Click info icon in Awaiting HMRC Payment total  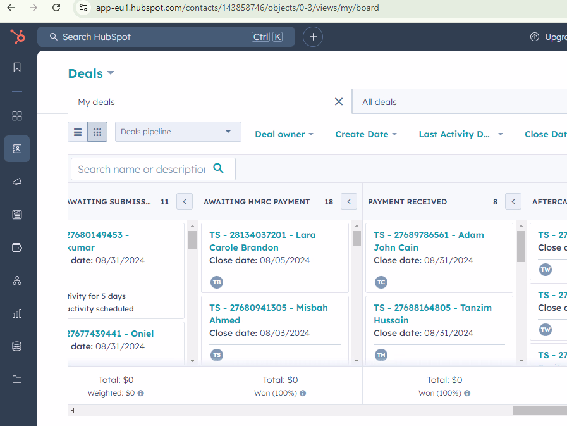click(x=303, y=393)
